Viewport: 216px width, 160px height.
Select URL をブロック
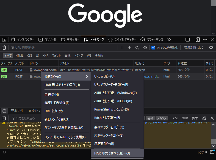(x=66, y=111)
